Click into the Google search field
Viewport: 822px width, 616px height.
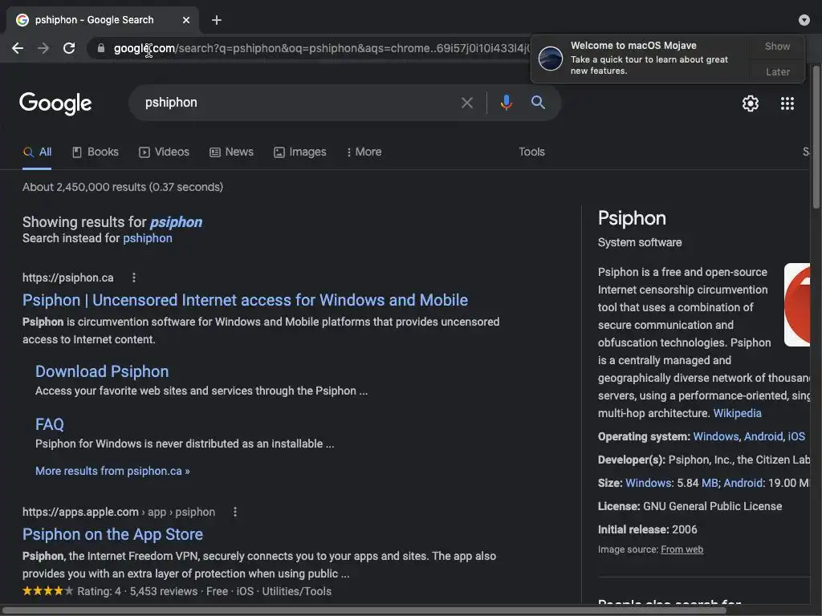[297, 103]
